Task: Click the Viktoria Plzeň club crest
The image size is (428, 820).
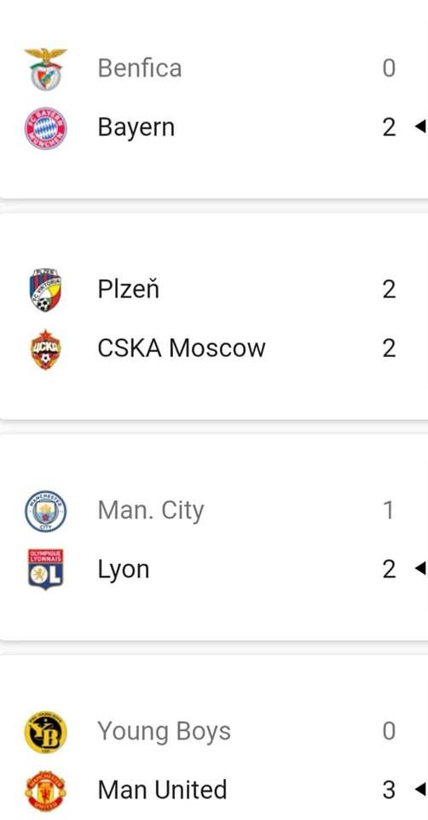Action: click(x=46, y=290)
